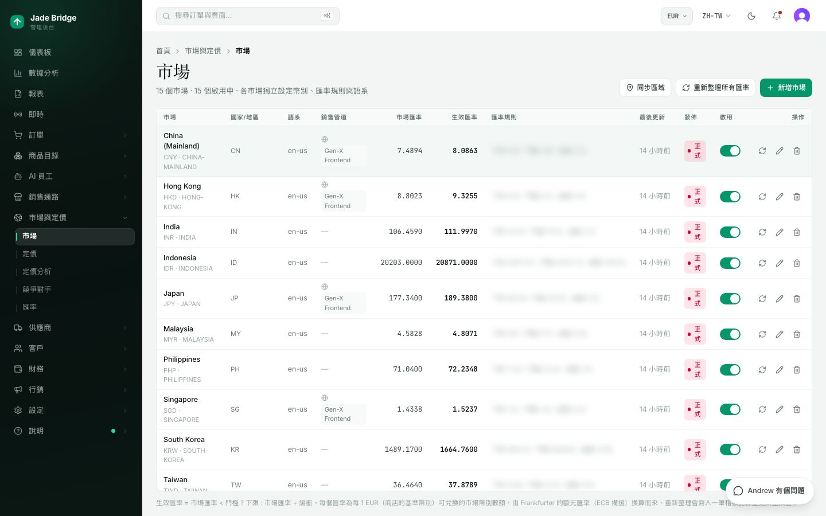The height and width of the screenshot is (516, 826).
Task: Click the 重新整理所有匯率 button
Action: pos(715,88)
